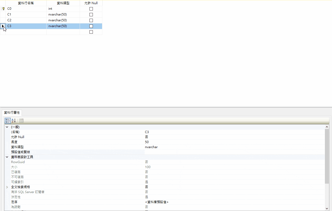
Task: Click the row selector arrow beside C3
Action: 3,26
